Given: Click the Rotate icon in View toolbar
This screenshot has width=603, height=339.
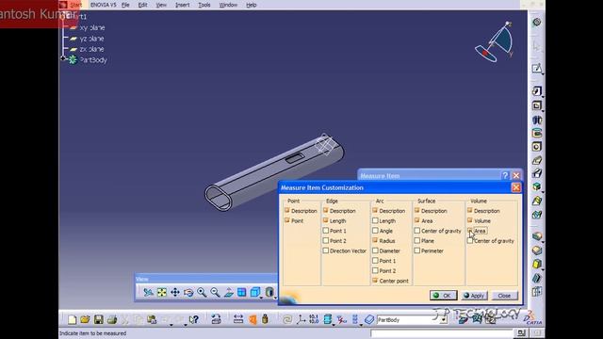Looking at the screenshot, I should click(x=188, y=293).
